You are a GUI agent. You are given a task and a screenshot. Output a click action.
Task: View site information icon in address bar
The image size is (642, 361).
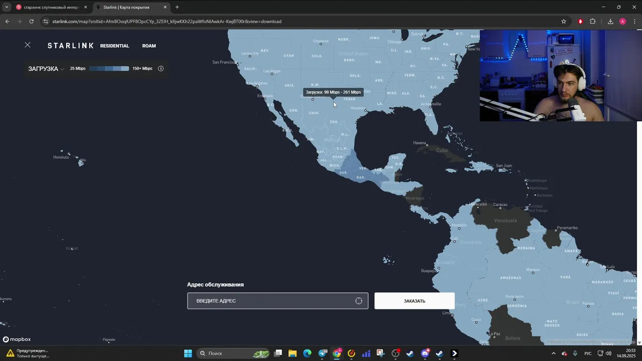(x=46, y=22)
